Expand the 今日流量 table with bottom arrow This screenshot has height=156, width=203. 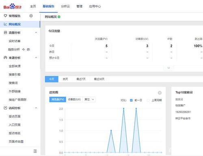pos(168,67)
